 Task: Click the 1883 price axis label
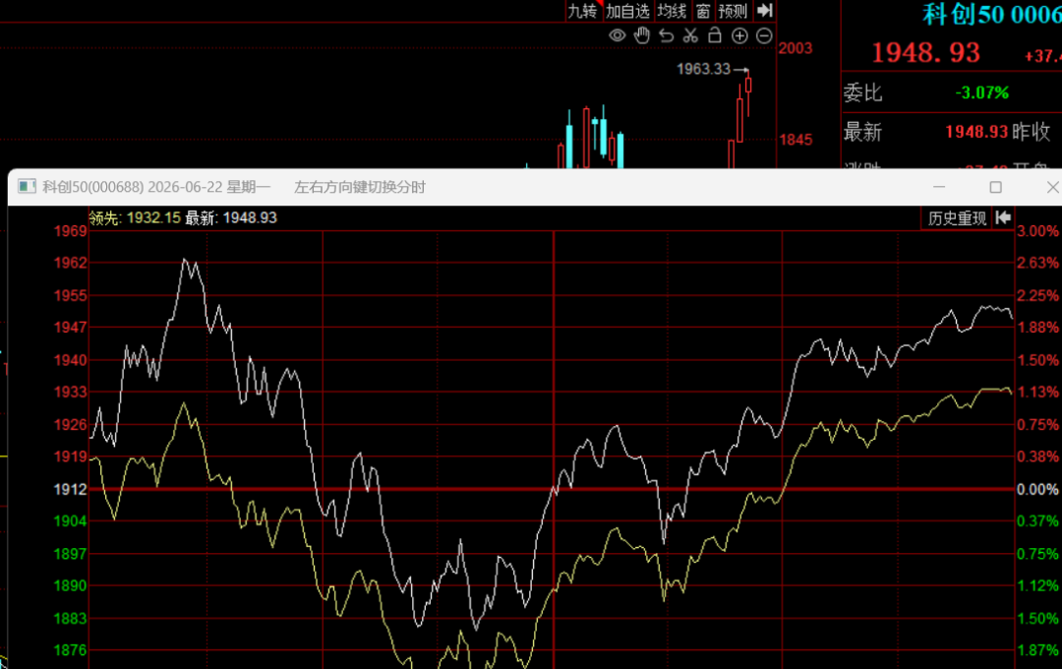pos(71,618)
